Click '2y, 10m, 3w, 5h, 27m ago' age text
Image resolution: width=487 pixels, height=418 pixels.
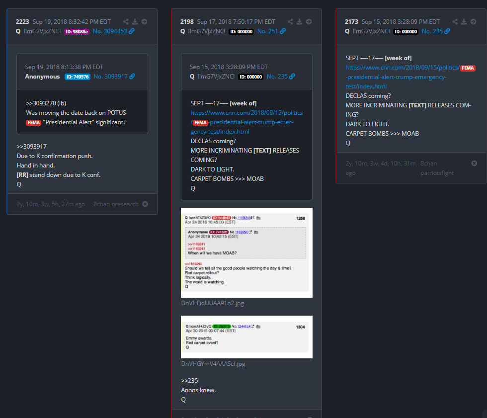pos(51,204)
